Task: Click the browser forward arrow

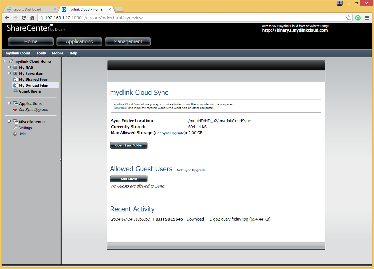Action: 16,18
